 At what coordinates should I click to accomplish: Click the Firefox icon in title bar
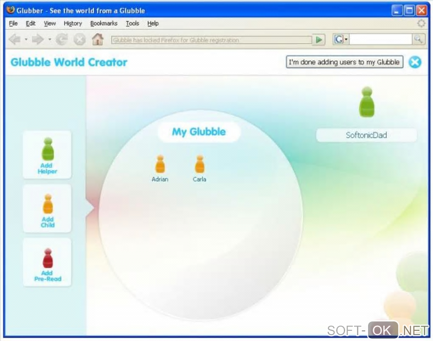11,10
